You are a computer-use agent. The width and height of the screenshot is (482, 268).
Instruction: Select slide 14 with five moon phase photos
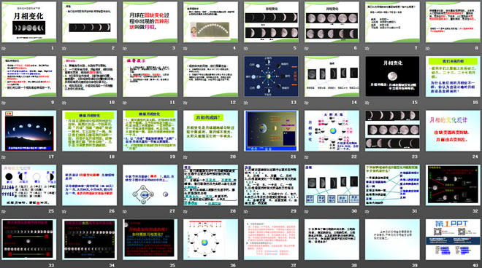pyautogui.click(x=332, y=76)
